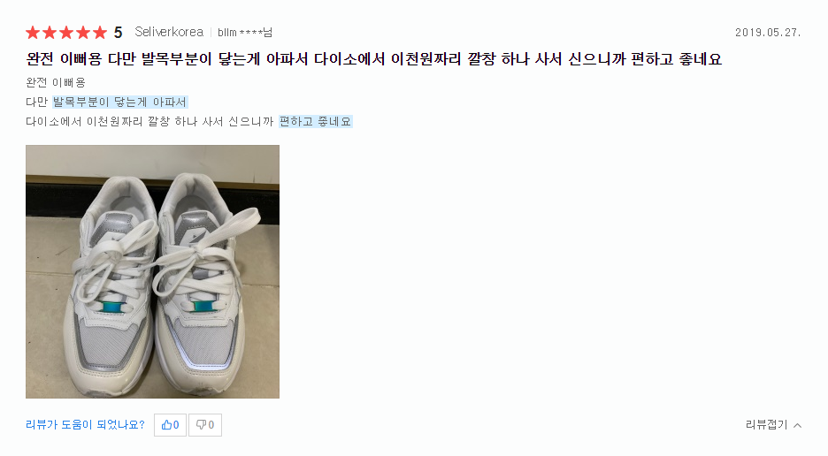Click the Seliverkorea seller name
The height and width of the screenshot is (456, 828).
tap(169, 32)
